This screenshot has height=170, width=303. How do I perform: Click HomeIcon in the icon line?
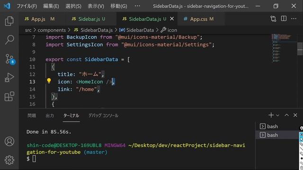click(x=90, y=82)
